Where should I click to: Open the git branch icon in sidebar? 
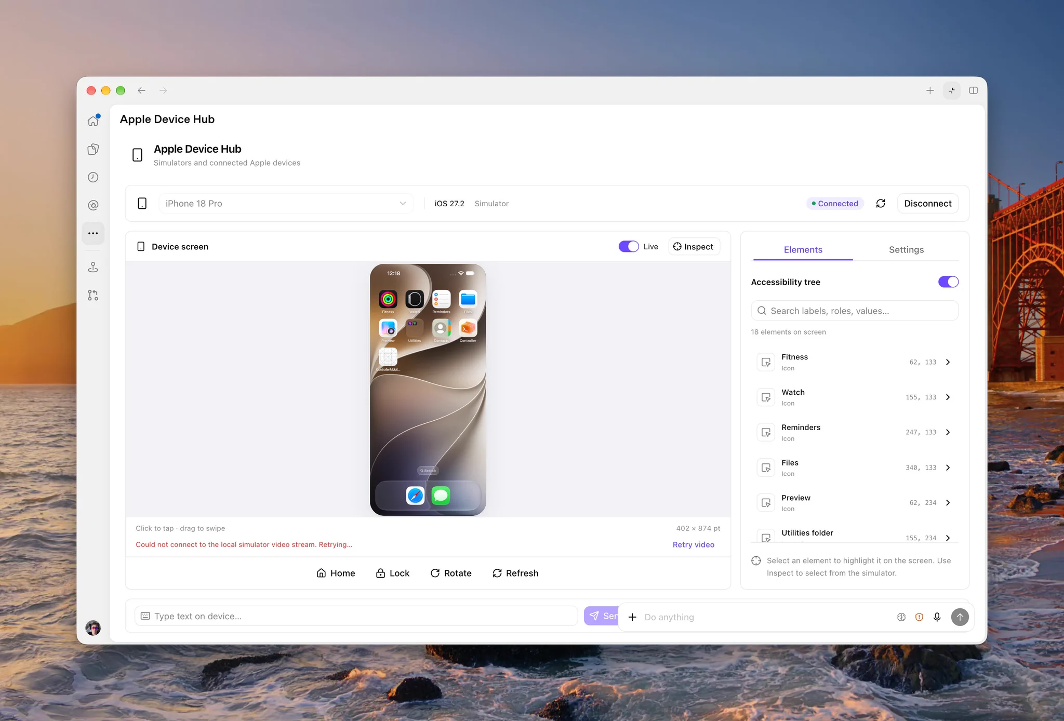(x=93, y=295)
